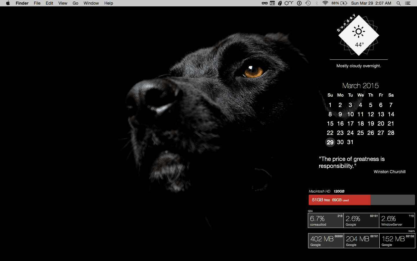The height and width of the screenshot is (261, 417).
Task: Select the highlighted date 29 in the calendar
Action: coord(330,142)
